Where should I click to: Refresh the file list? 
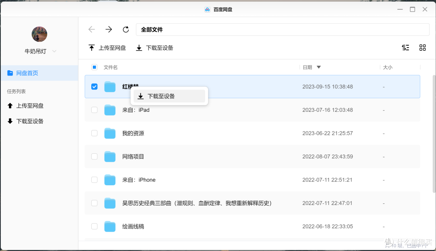tap(126, 29)
